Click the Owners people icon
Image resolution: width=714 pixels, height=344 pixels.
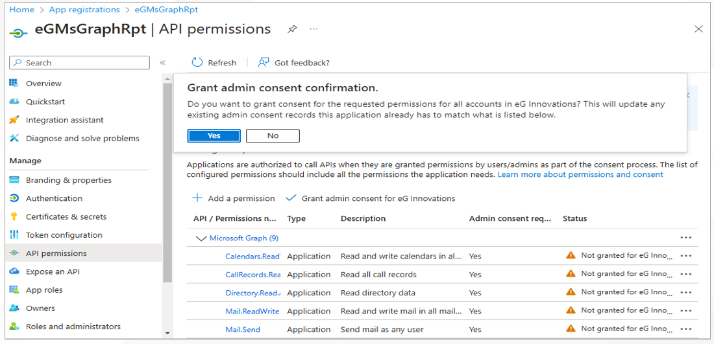[14, 308]
